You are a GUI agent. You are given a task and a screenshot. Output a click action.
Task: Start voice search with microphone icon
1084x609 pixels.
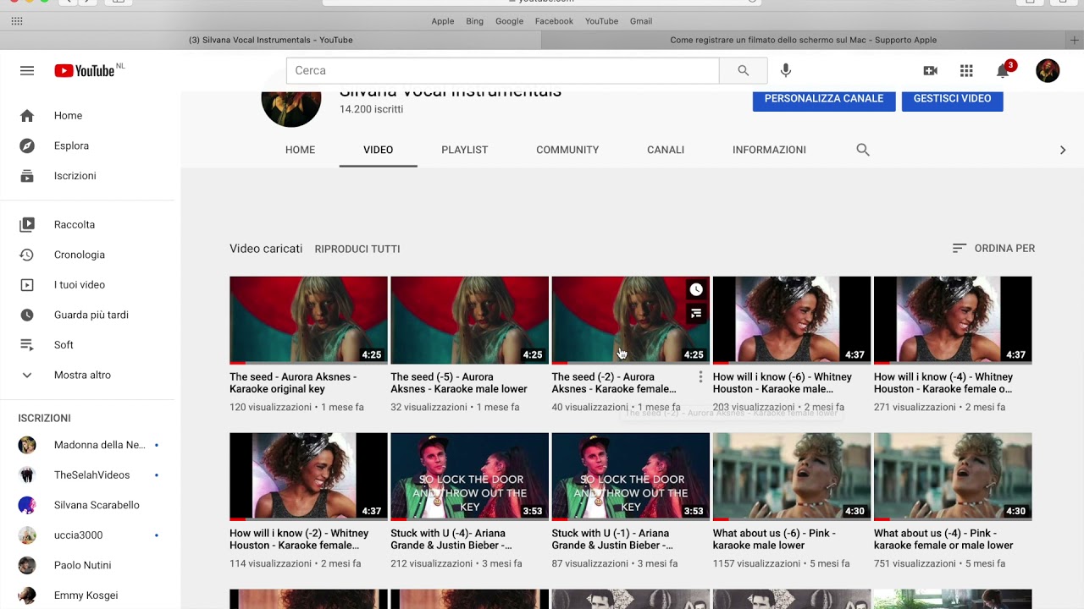coord(786,71)
